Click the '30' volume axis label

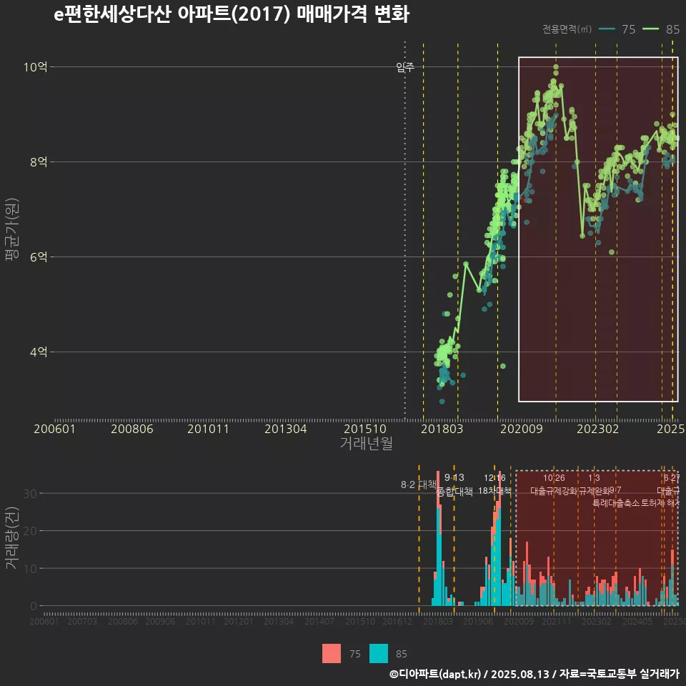click(x=30, y=494)
